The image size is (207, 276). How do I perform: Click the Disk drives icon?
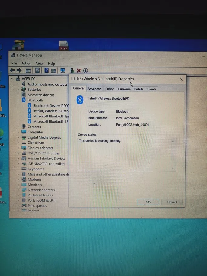coord(24,143)
